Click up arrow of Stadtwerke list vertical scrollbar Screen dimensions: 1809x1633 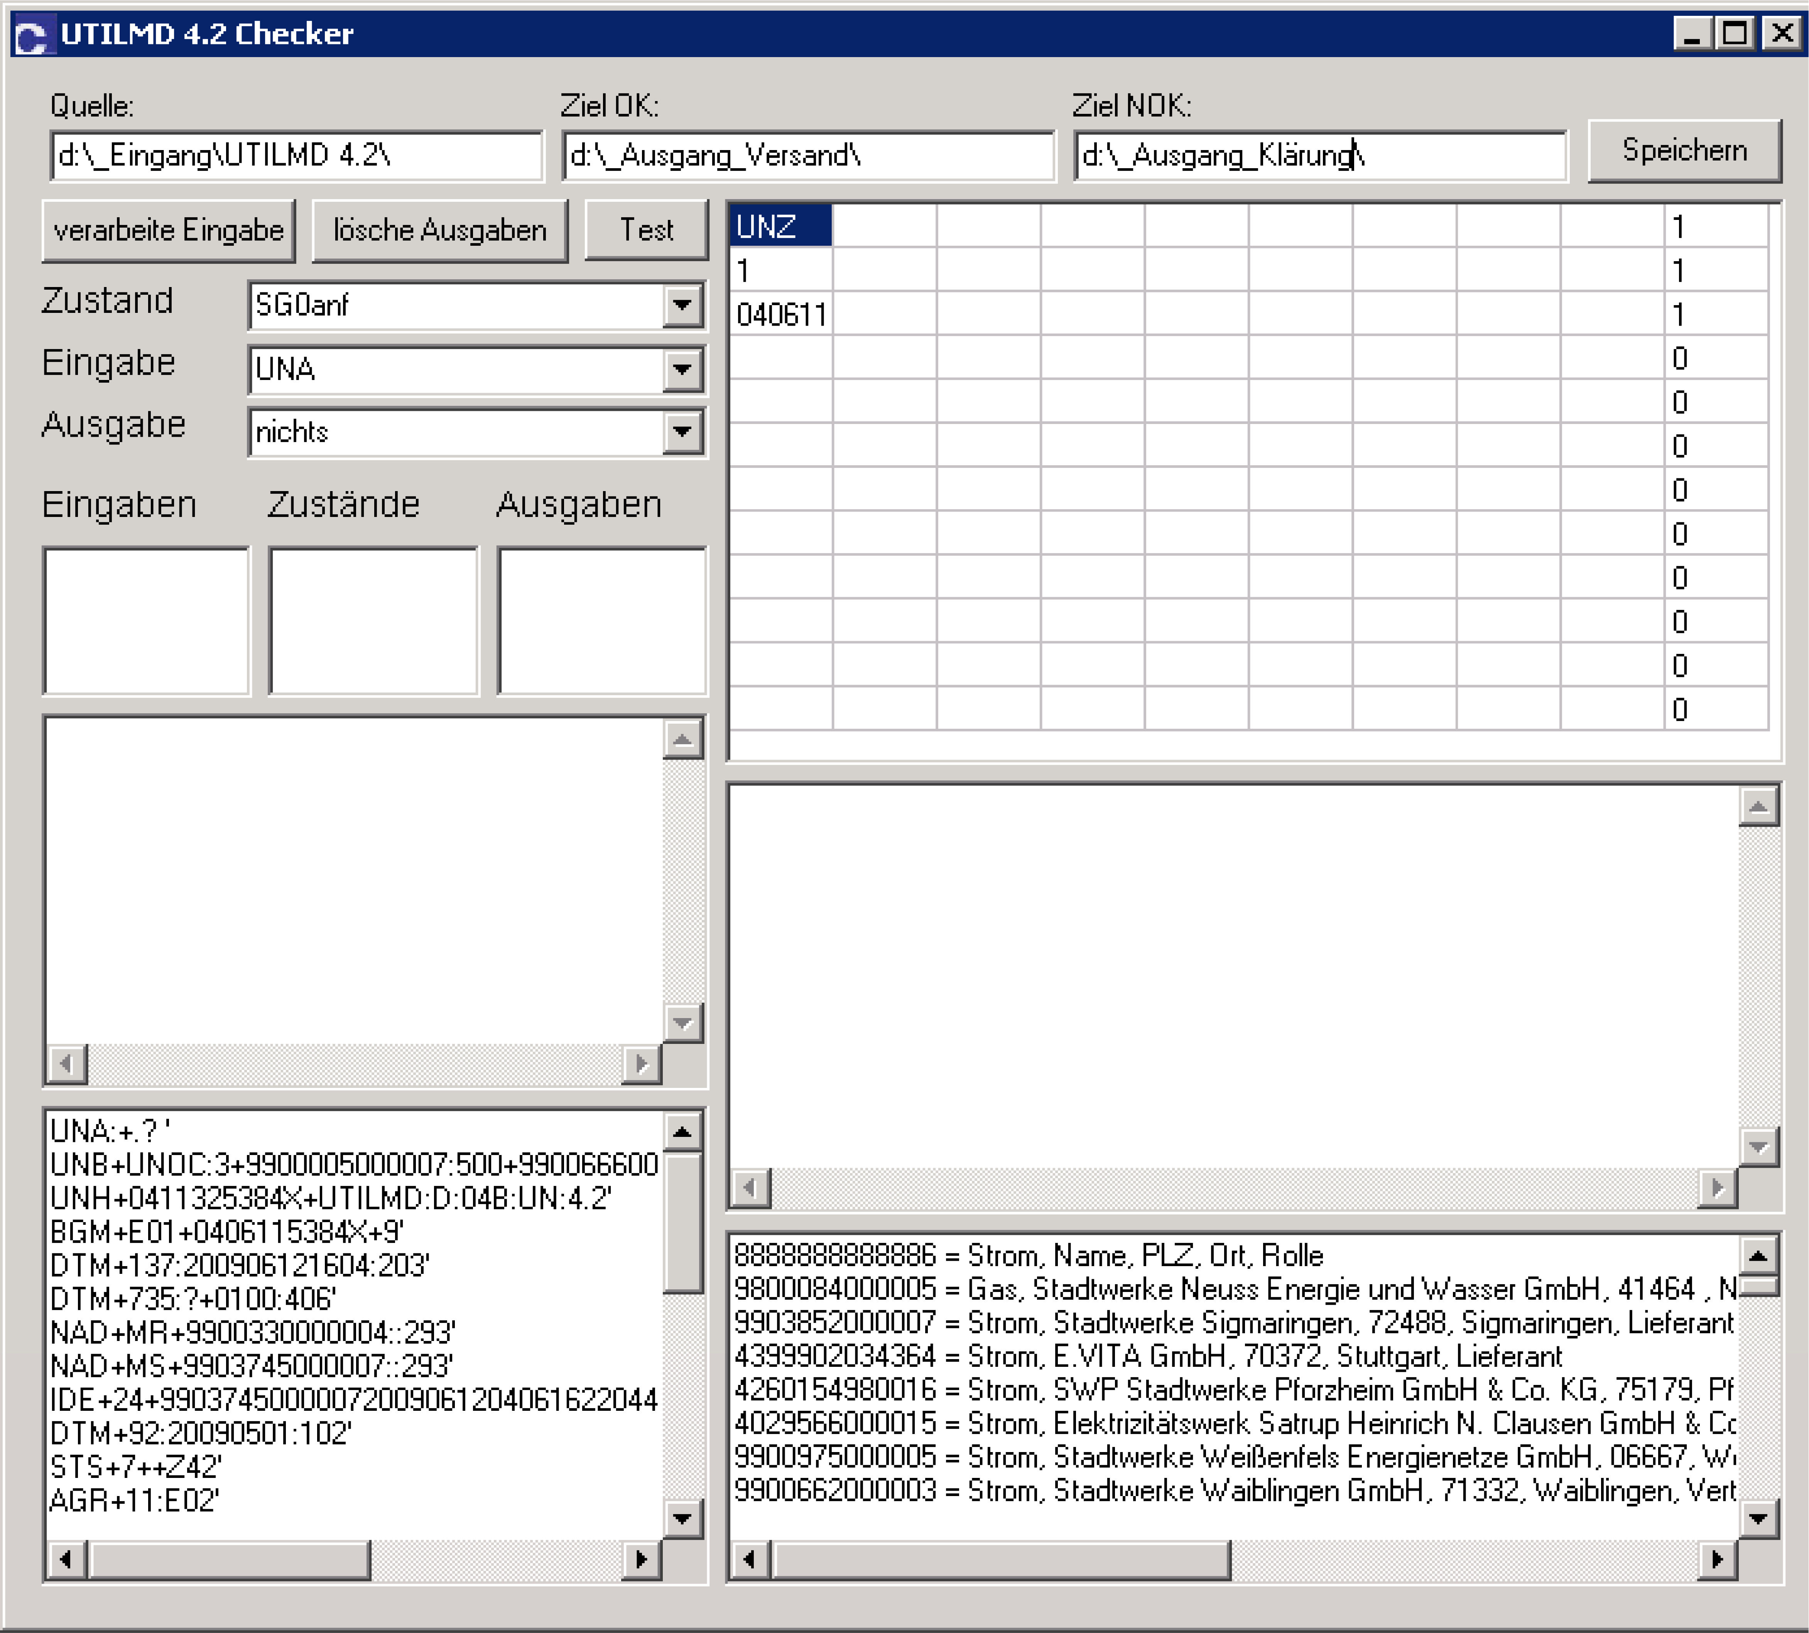coord(1758,1256)
